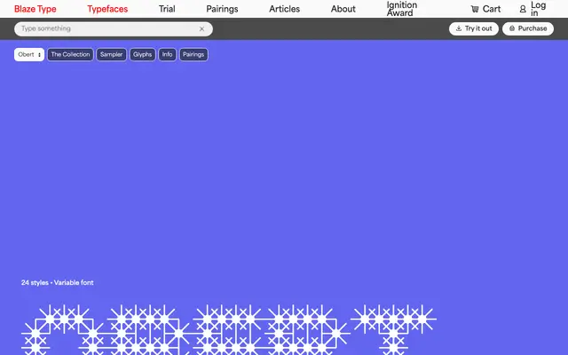Click the user profile icon beside Log in
This screenshot has width=568, height=355.
tap(523, 9)
